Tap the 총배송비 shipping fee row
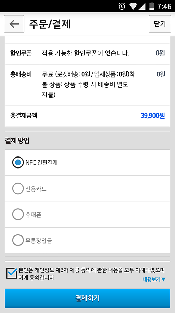Image resolution: width=175 pixels, height=313 pixels. pos(87,85)
